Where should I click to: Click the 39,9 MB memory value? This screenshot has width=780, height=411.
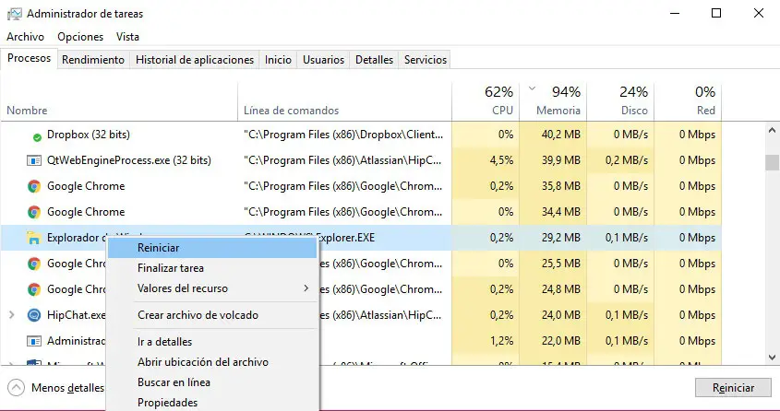[x=560, y=160]
